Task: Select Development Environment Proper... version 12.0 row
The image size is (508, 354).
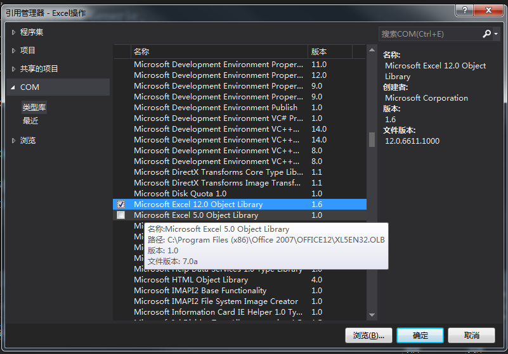Action: (240, 75)
